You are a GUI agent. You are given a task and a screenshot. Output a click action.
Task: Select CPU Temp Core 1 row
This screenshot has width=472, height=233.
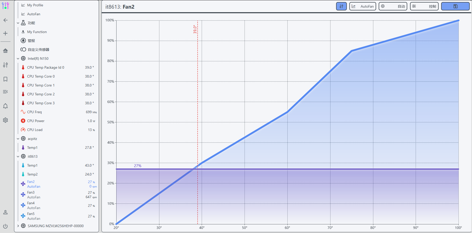pyautogui.click(x=58, y=85)
